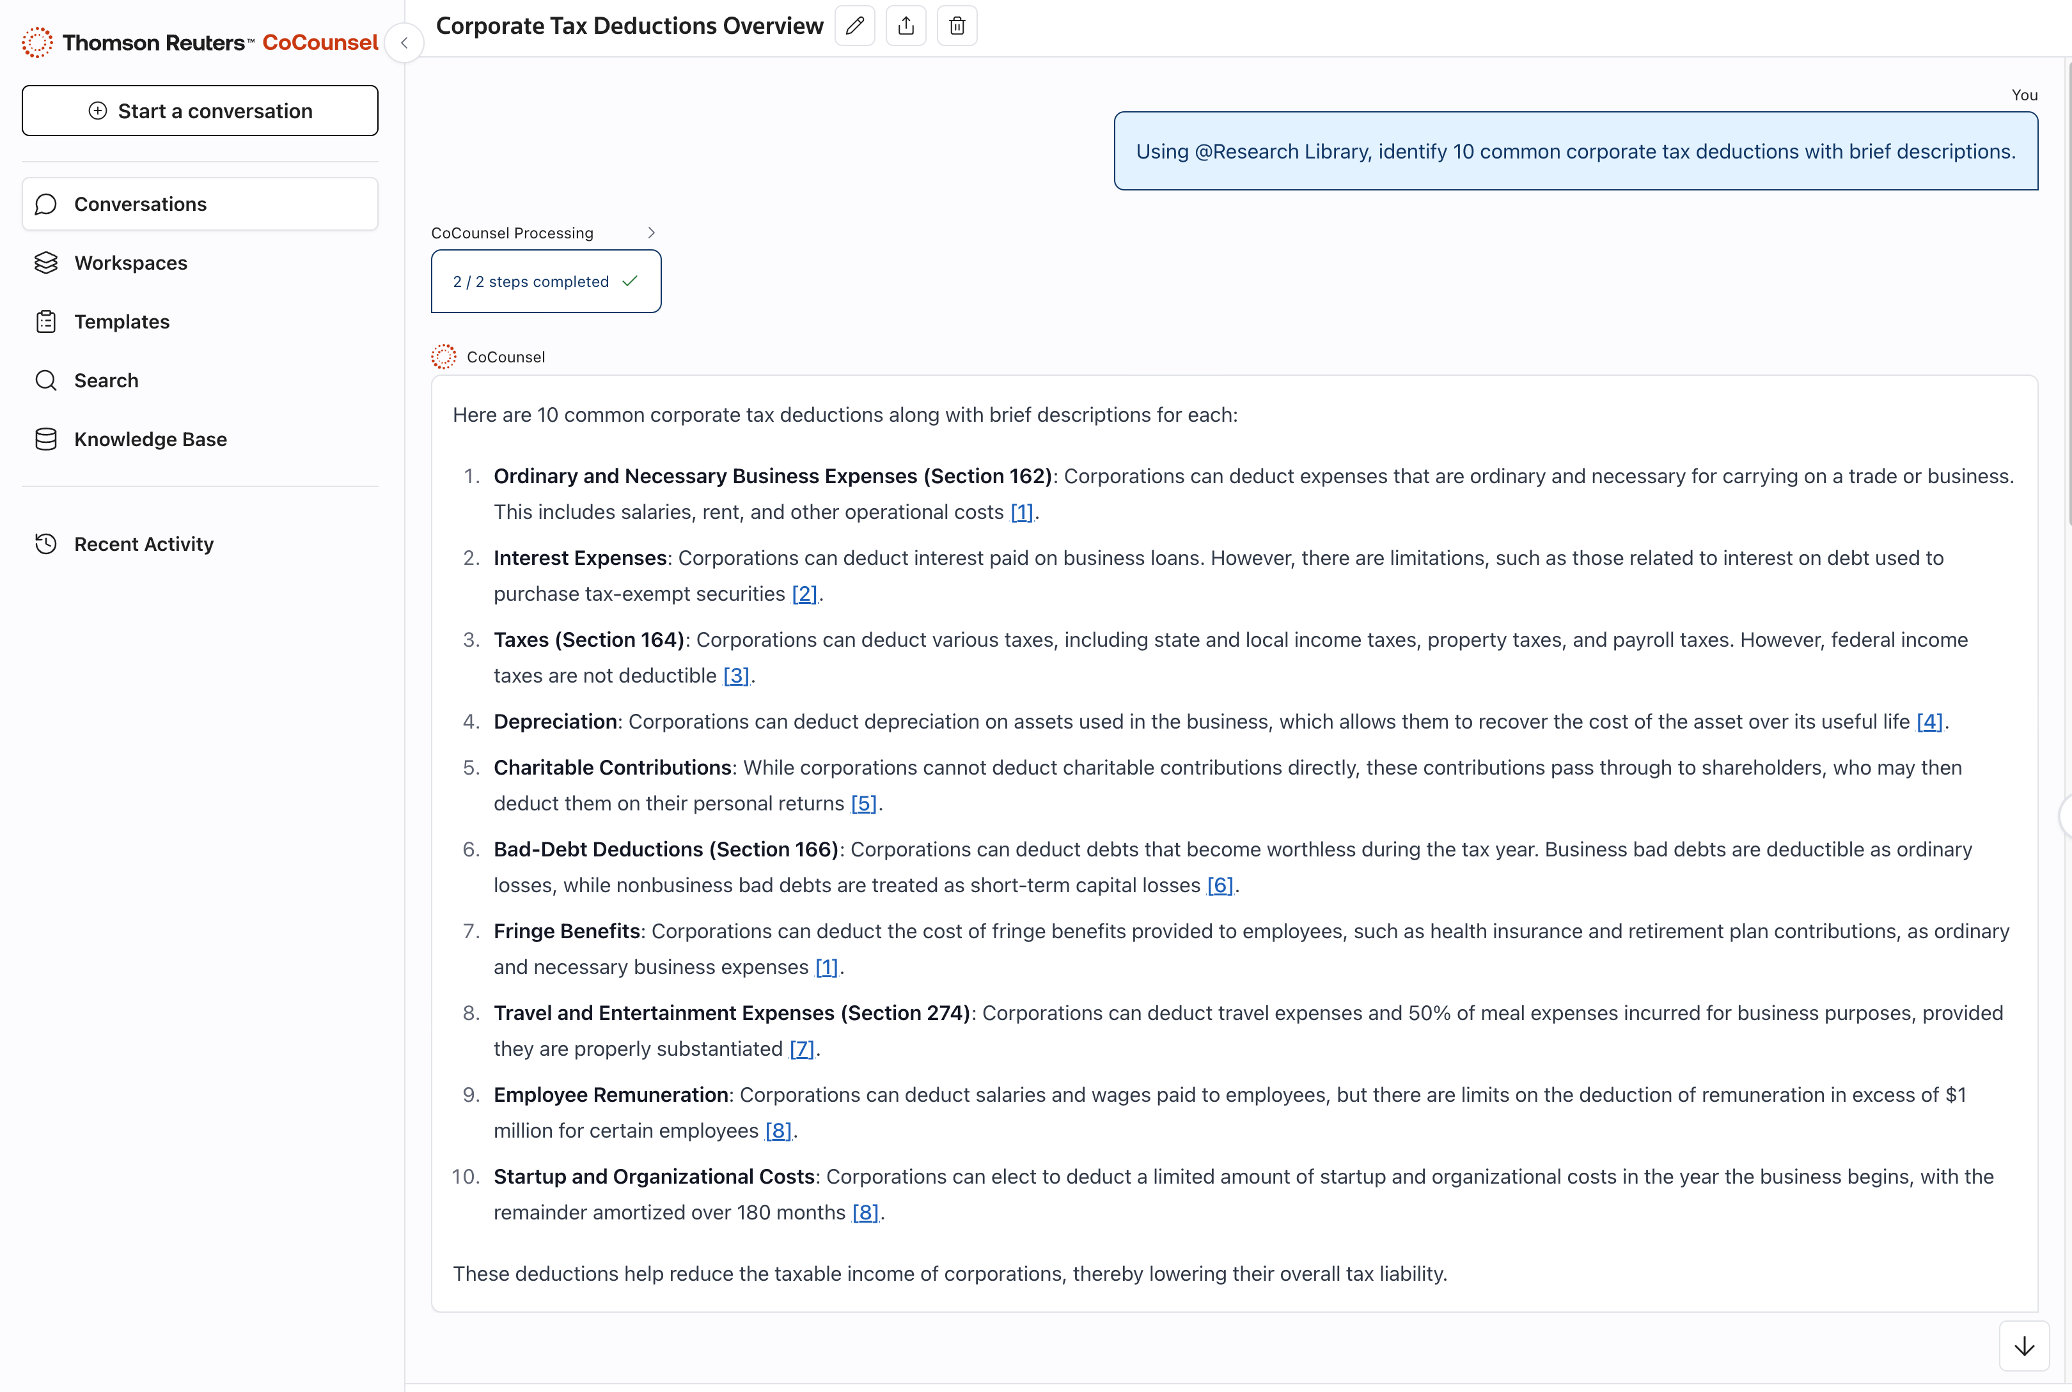Open the Templates section
Viewport: 2072px width, 1392px height.
(x=122, y=321)
